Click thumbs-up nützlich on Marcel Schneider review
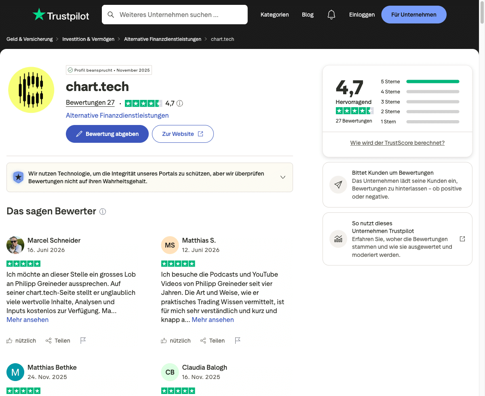This screenshot has height=396, width=485. tap(21, 341)
